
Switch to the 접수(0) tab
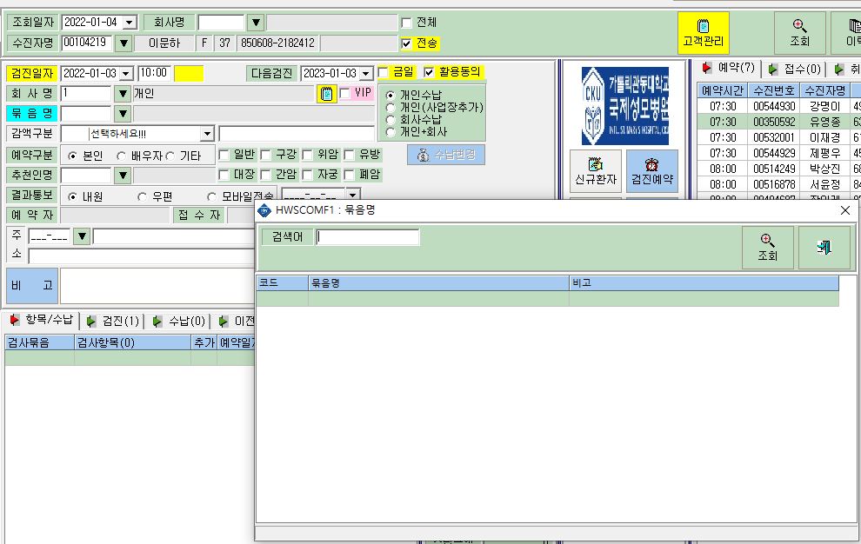coord(795,70)
